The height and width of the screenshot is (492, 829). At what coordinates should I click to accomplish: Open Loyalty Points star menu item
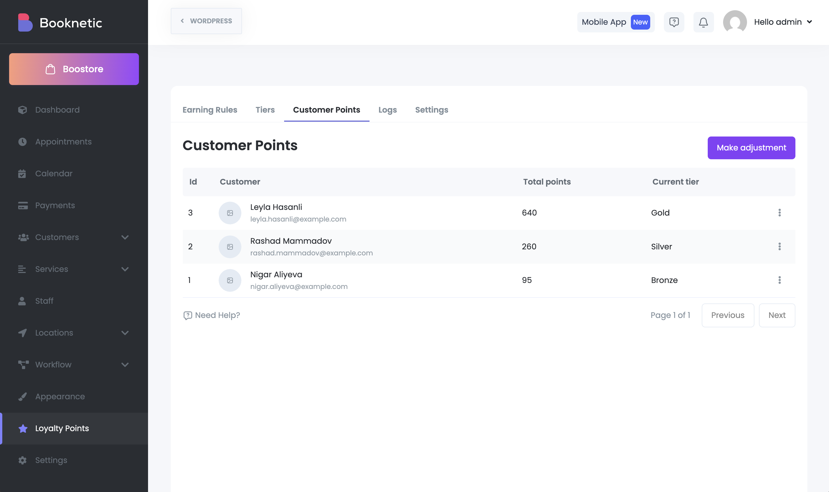(x=62, y=428)
